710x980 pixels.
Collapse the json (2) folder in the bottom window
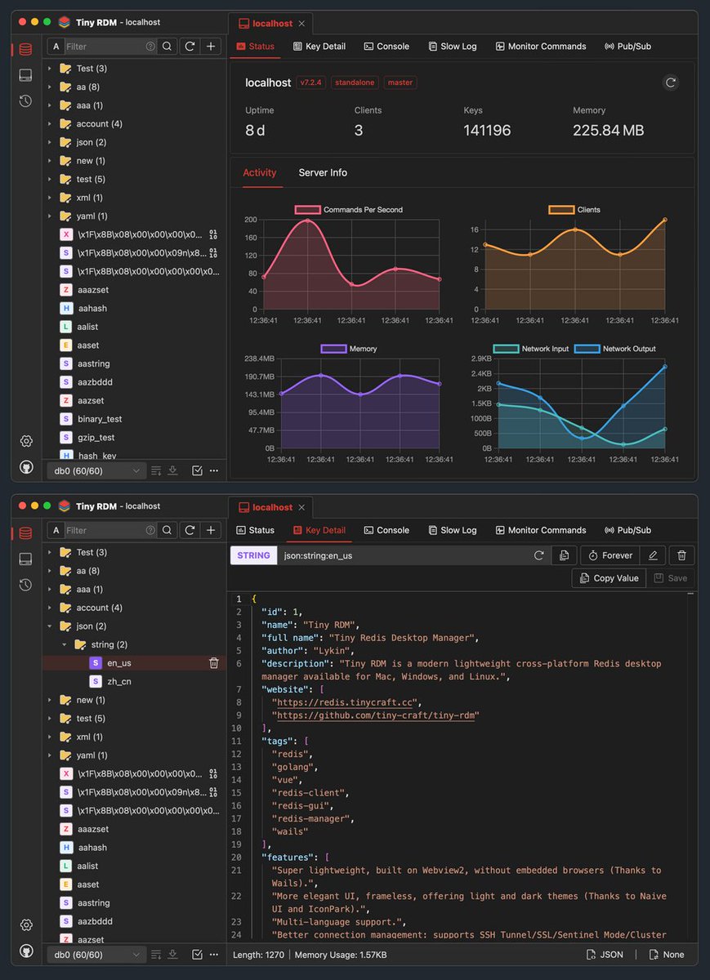50,626
